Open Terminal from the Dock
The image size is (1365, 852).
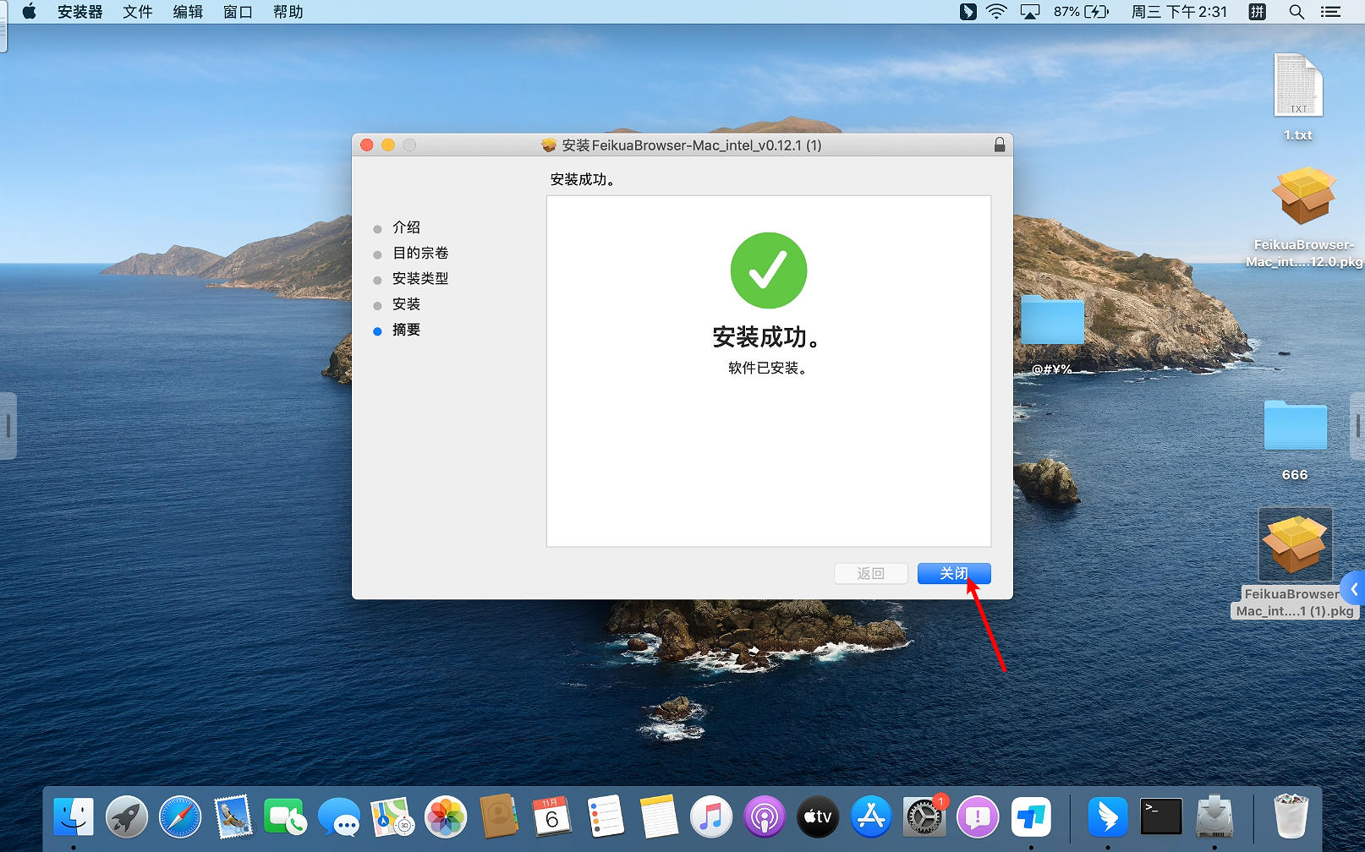tap(1160, 817)
